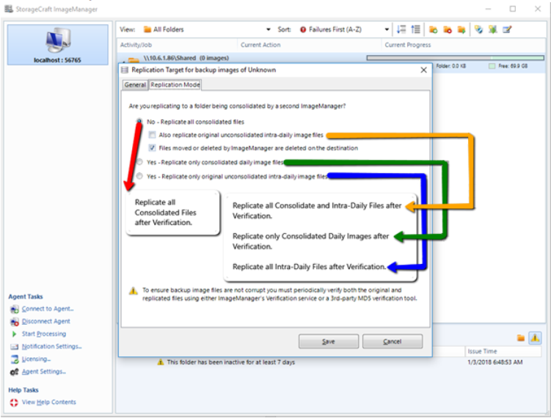Select No - Replicate all consolidated files

coord(139,122)
